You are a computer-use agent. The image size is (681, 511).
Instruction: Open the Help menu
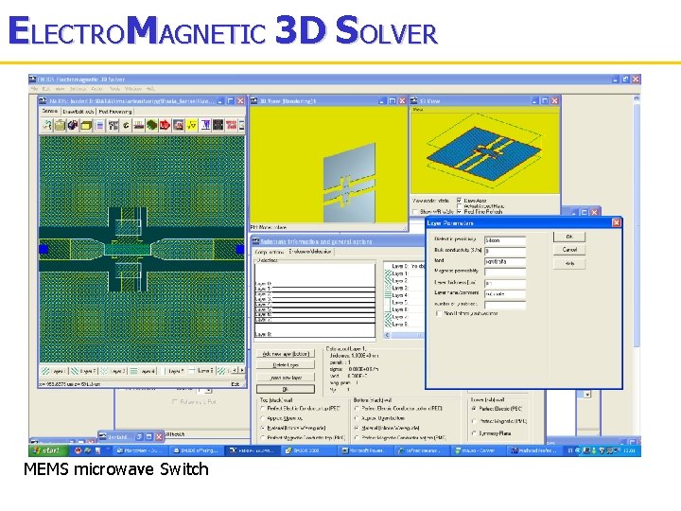pyautogui.click(x=149, y=89)
